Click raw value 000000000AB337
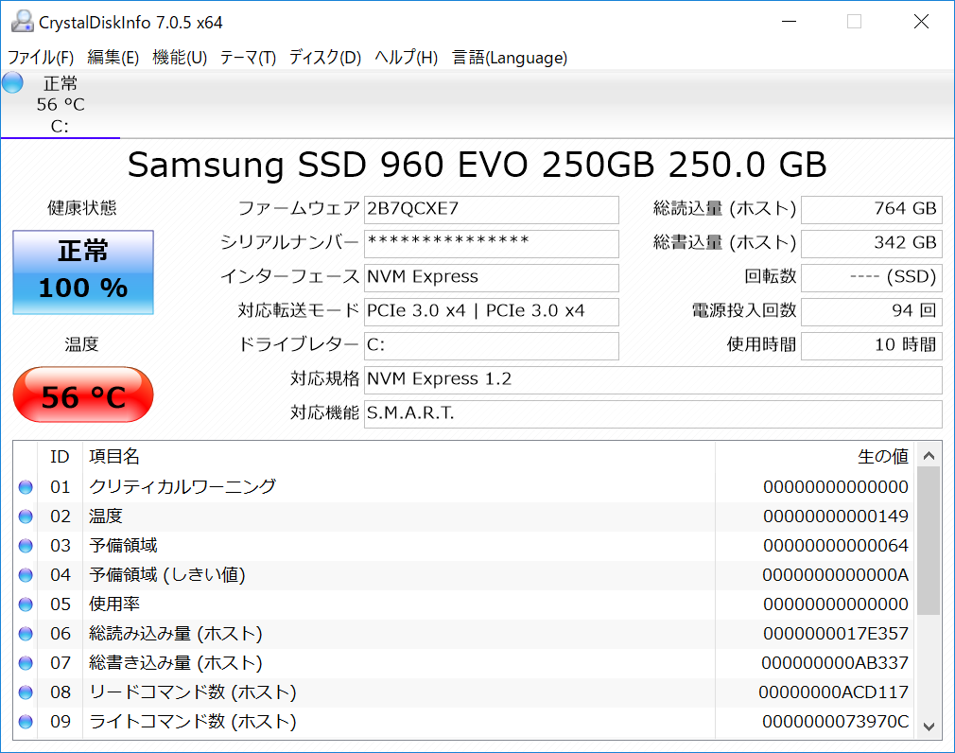This screenshot has width=955, height=753. pos(835,663)
